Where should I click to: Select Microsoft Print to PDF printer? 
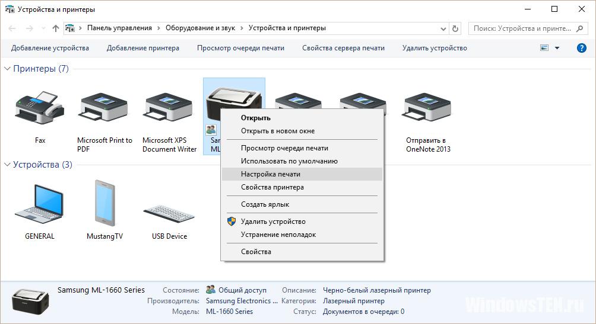click(104, 108)
